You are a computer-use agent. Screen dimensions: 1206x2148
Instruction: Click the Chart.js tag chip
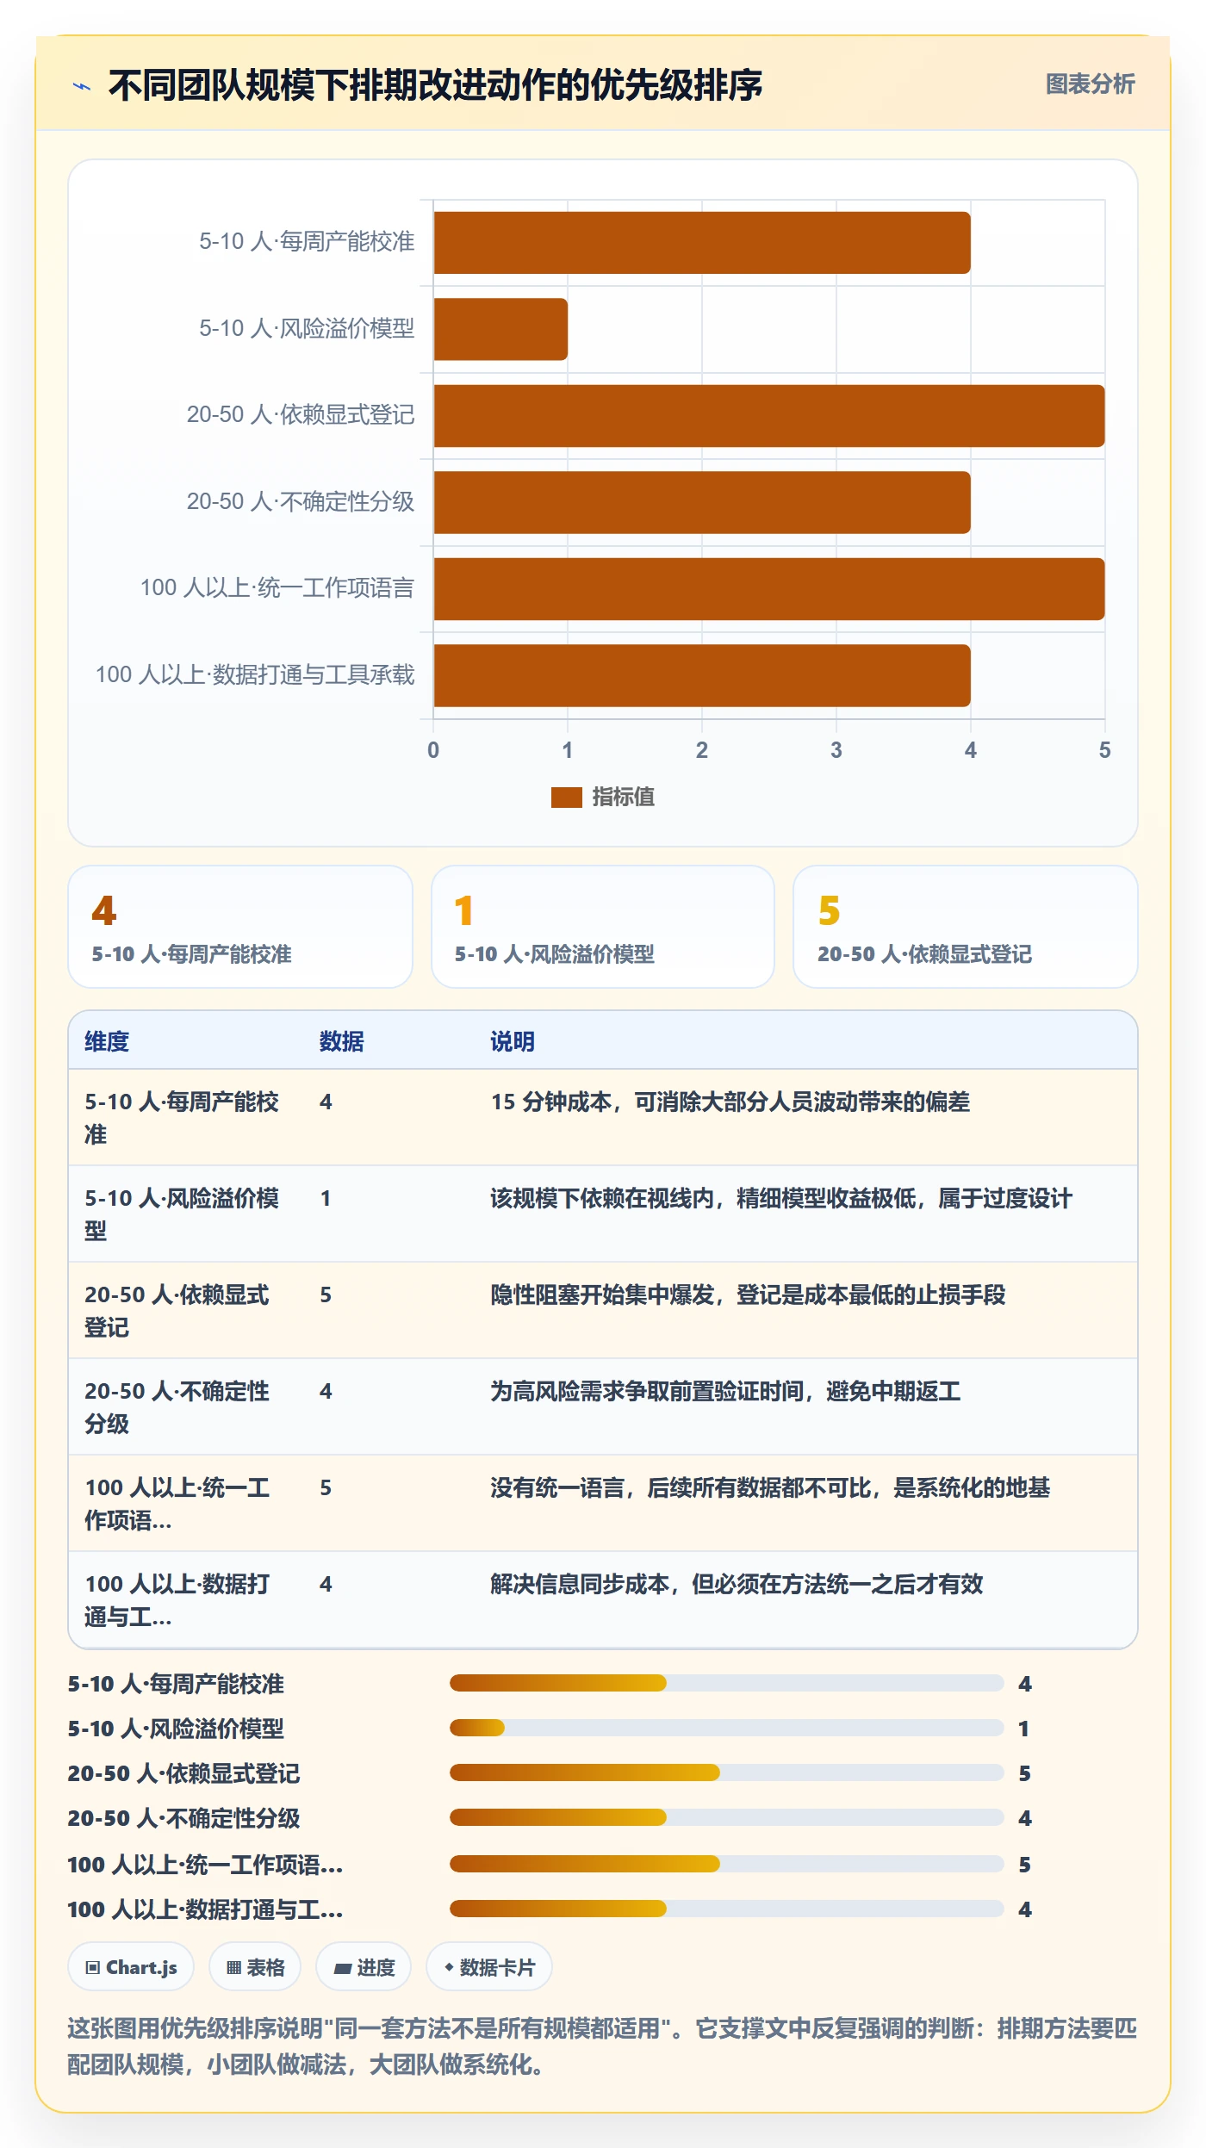click(131, 1967)
